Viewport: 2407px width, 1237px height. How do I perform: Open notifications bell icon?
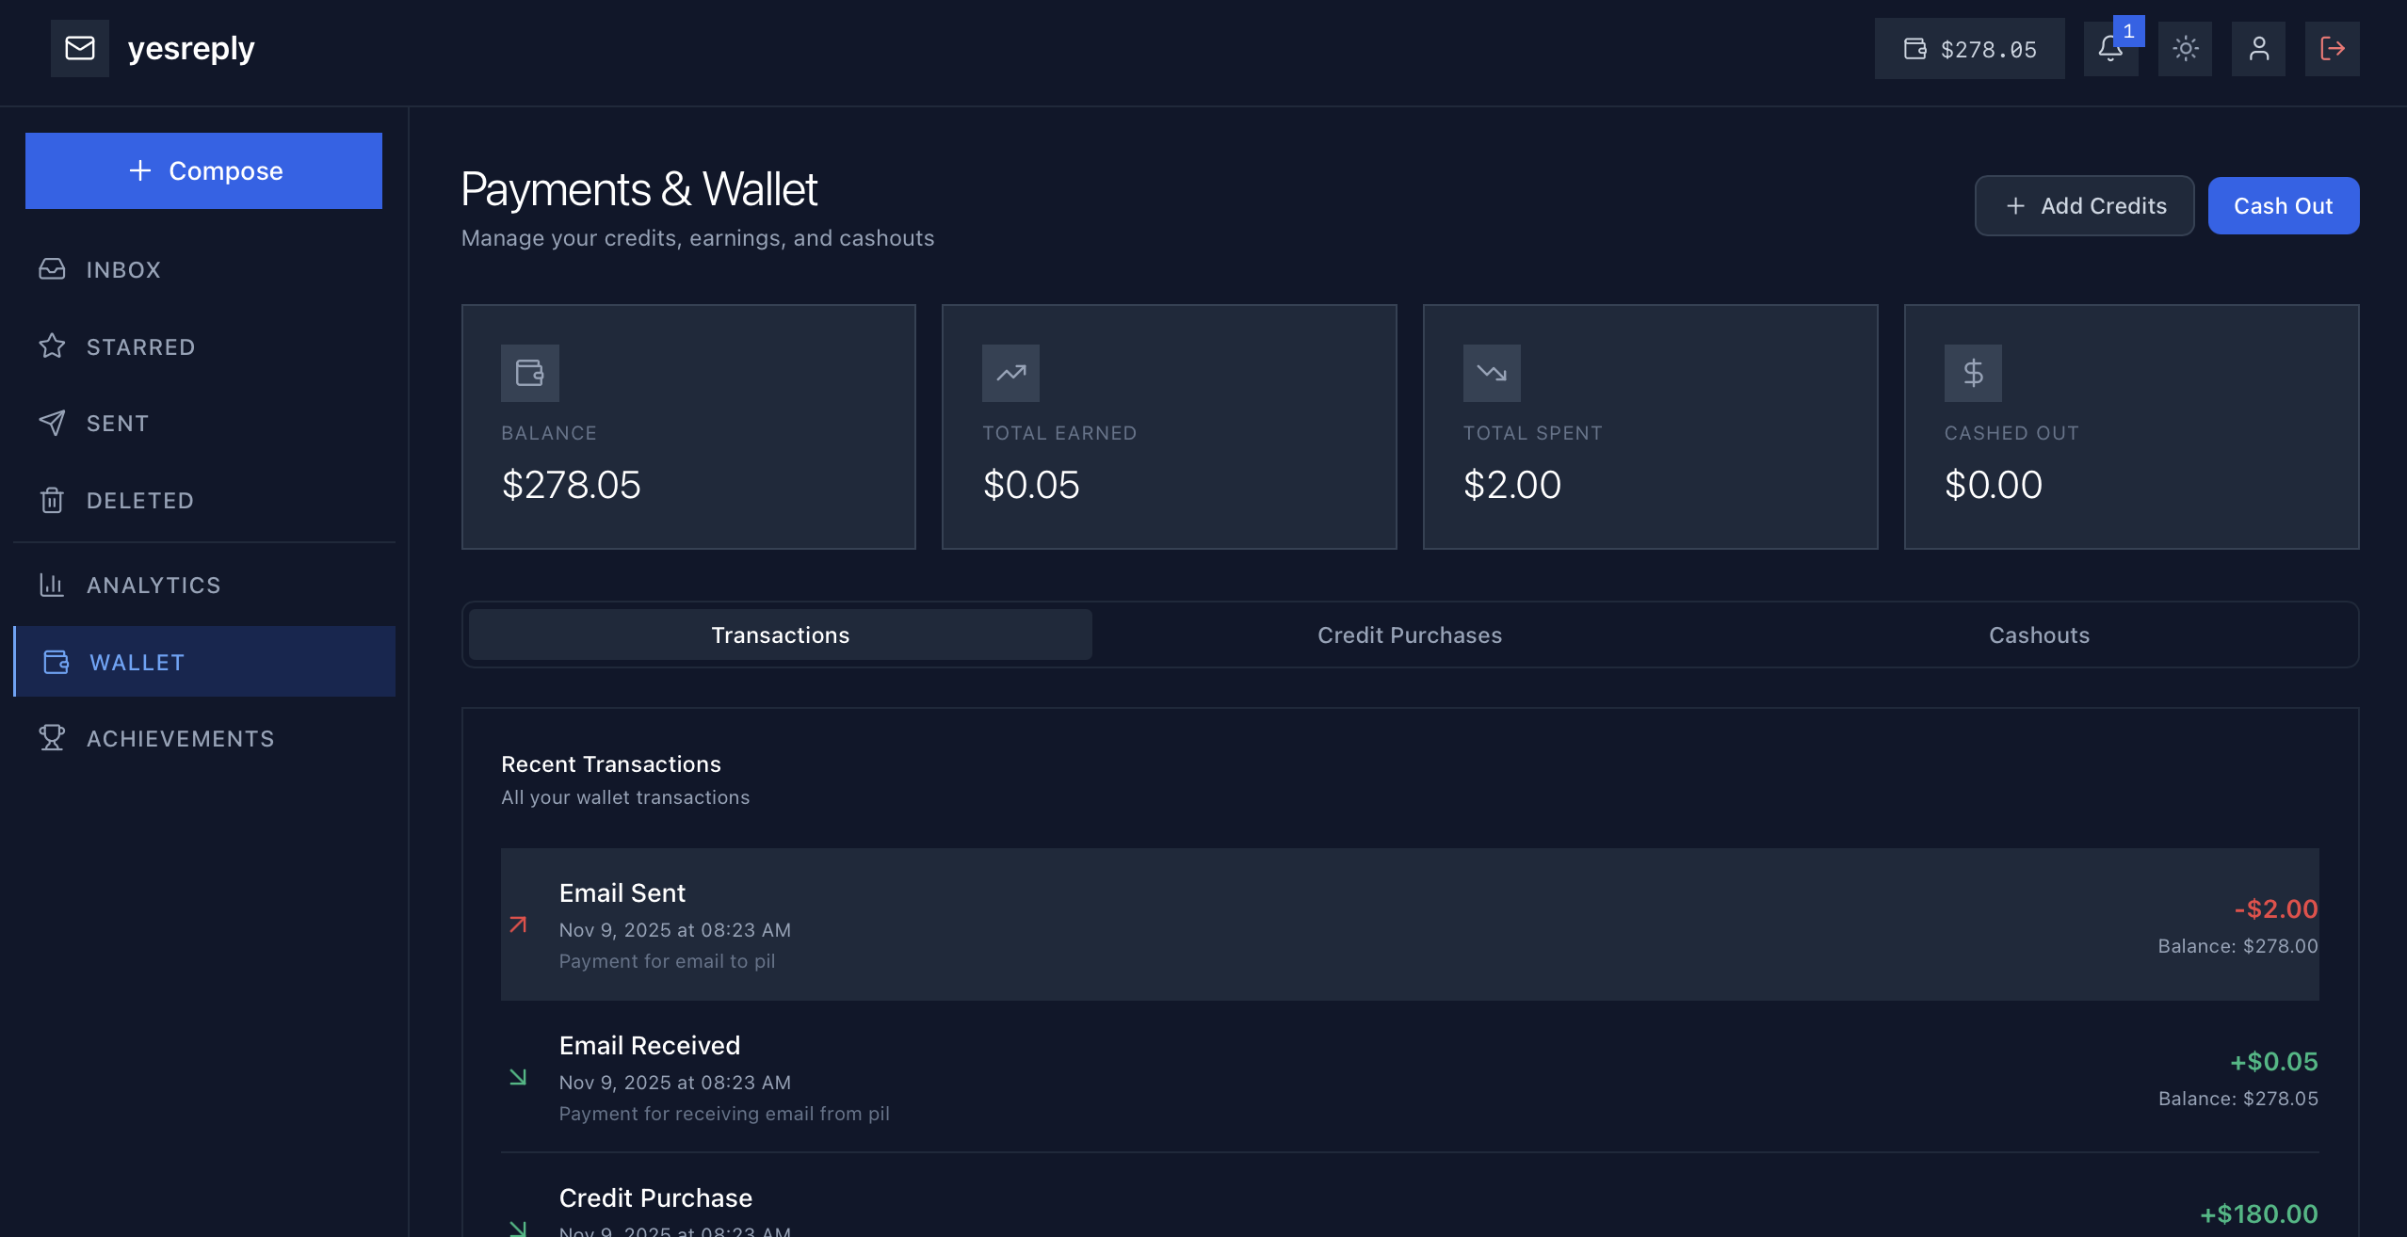pyautogui.click(x=2110, y=49)
